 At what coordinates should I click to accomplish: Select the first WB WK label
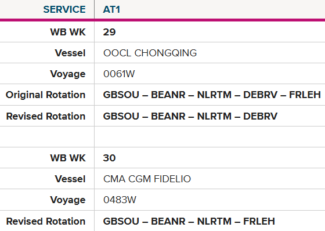68,32
